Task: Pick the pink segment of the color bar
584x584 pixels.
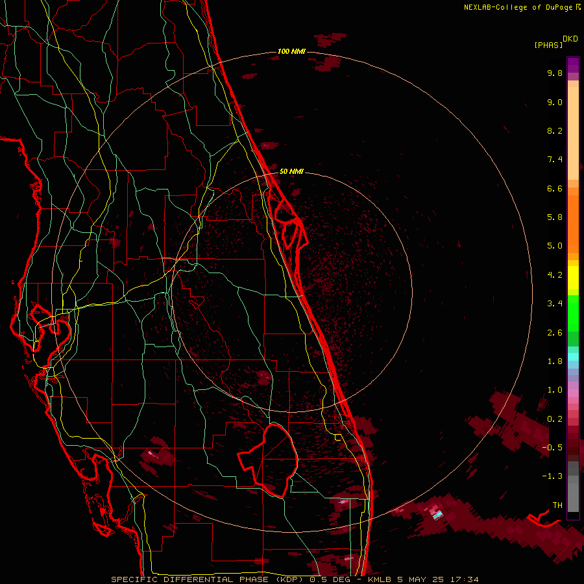Action: 573,393
